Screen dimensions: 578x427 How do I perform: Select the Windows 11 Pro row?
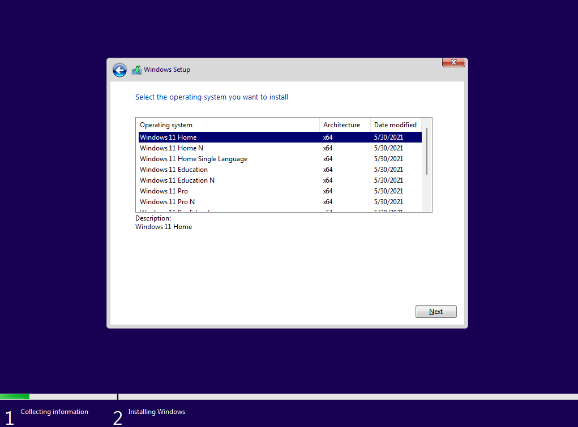tap(280, 191)
